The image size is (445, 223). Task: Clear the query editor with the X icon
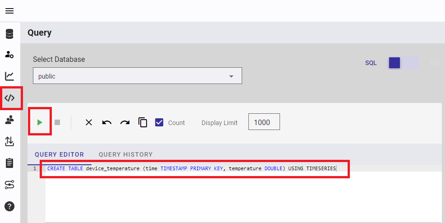(89, 122)
